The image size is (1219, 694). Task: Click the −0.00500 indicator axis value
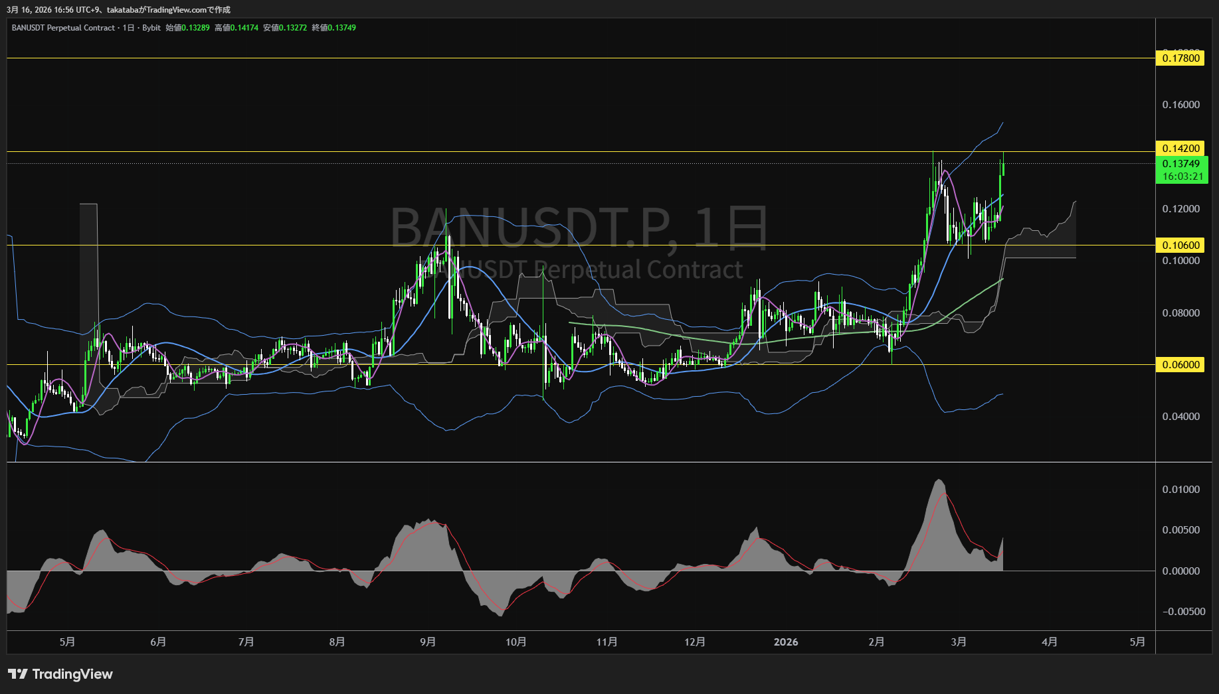[x=1184, y=612]
